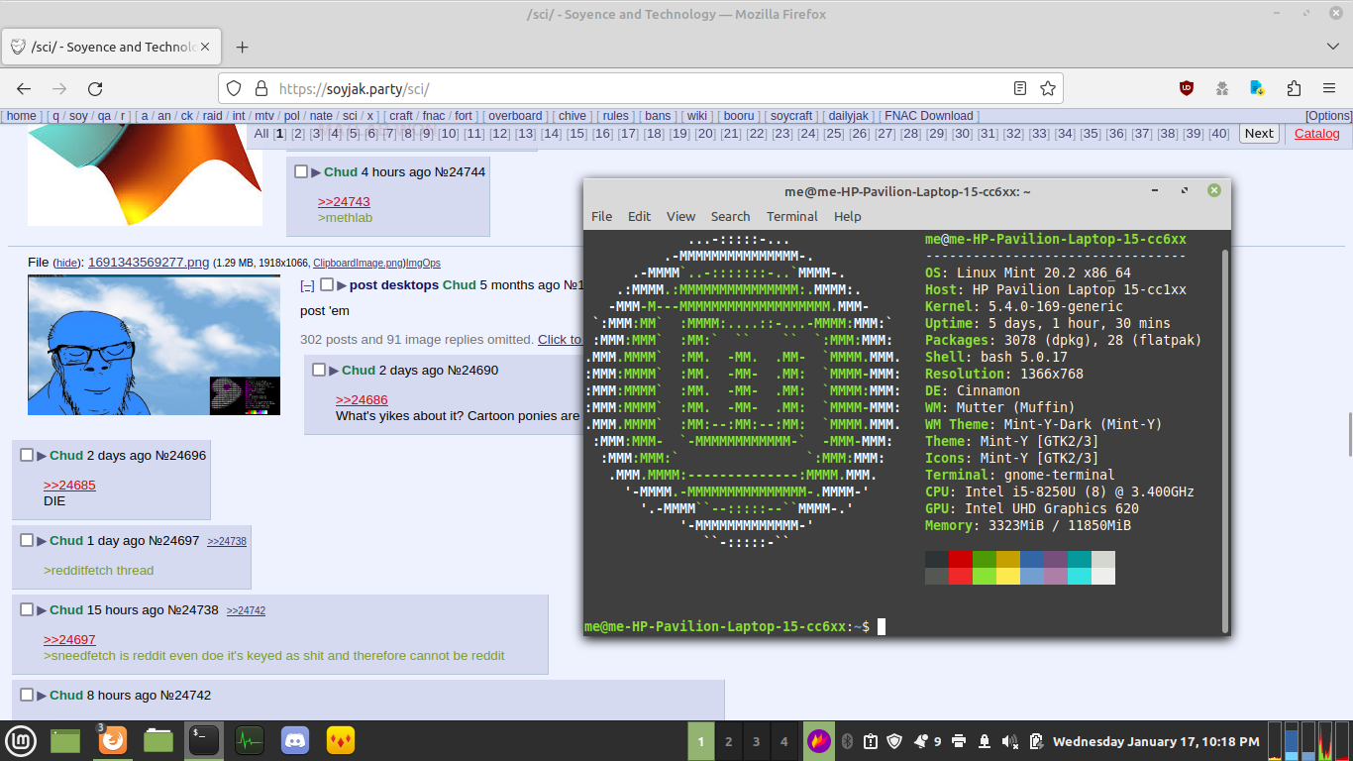Open the battery power tray icon
1353x761 pixels.
pyautogui.click(x=1035, y=741)
